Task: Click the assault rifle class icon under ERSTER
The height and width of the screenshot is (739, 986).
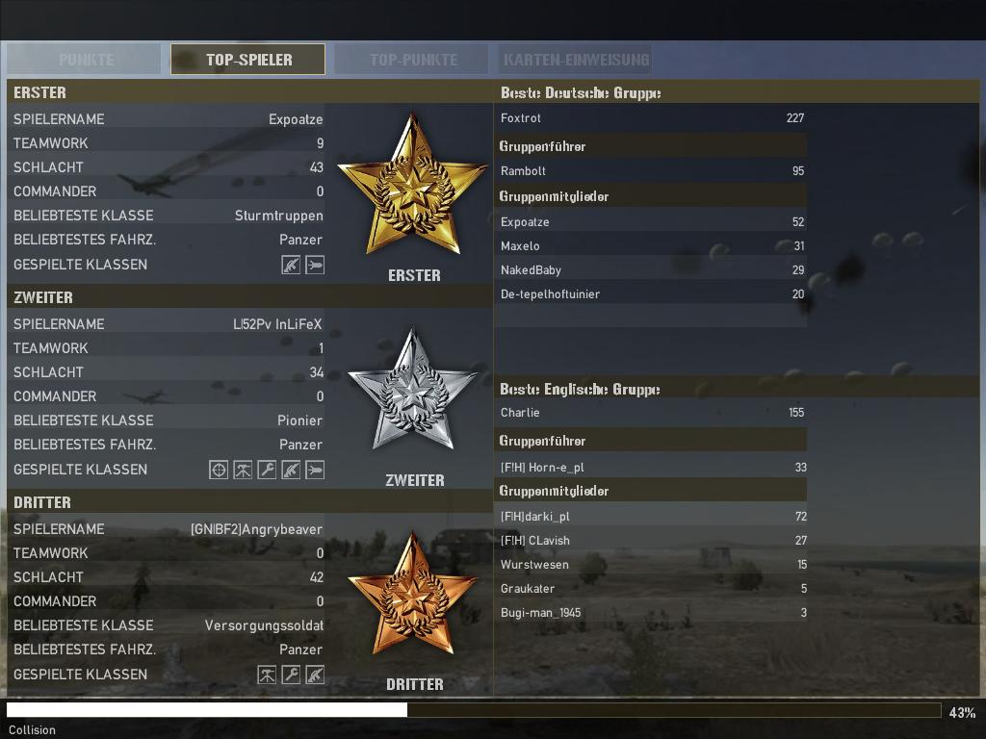Action: 291,265
